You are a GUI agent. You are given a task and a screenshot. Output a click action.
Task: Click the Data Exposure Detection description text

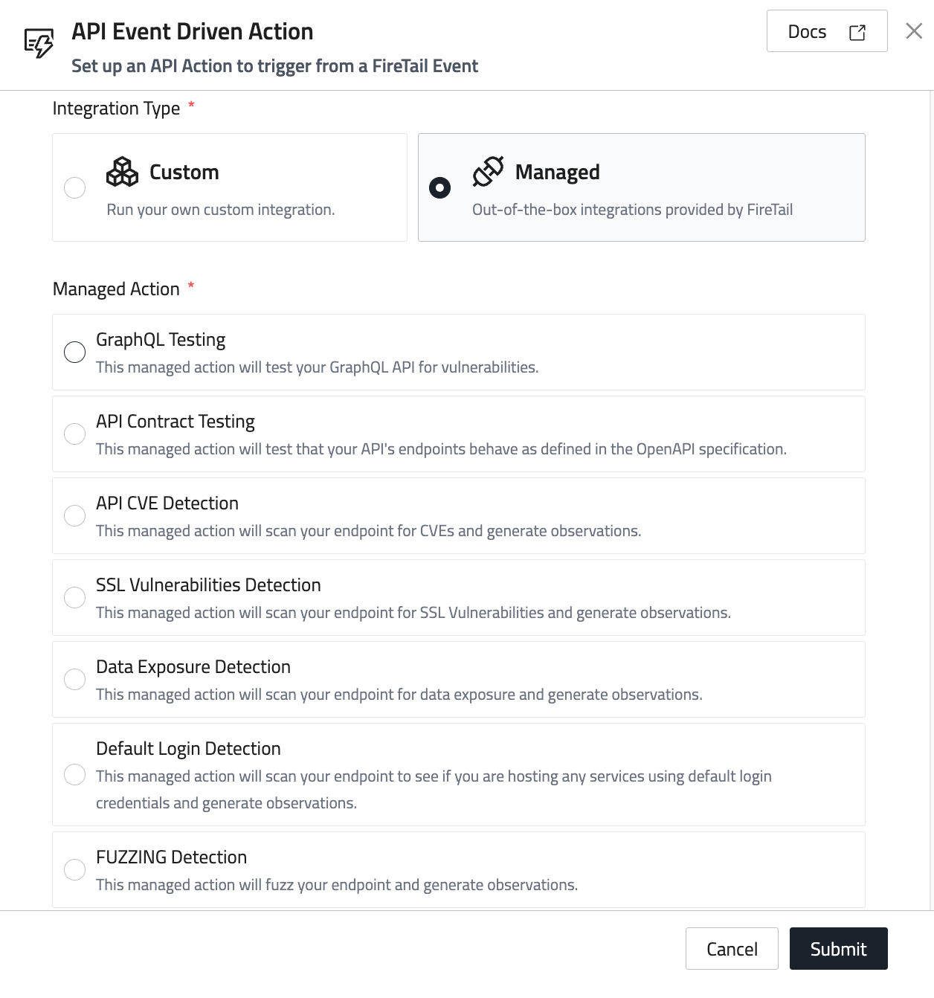(x=399, y=695)
